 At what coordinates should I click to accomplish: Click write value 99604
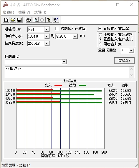pos(113,94)
